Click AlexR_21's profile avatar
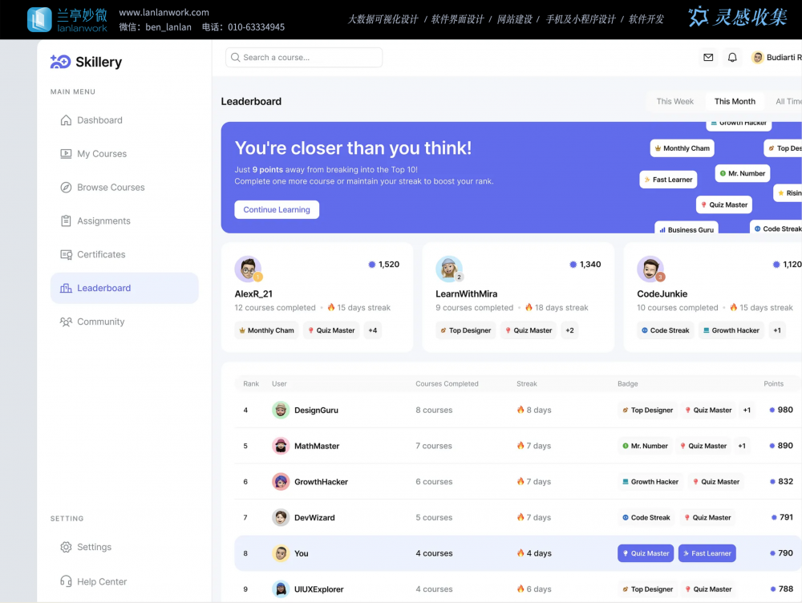 (247, 269)
